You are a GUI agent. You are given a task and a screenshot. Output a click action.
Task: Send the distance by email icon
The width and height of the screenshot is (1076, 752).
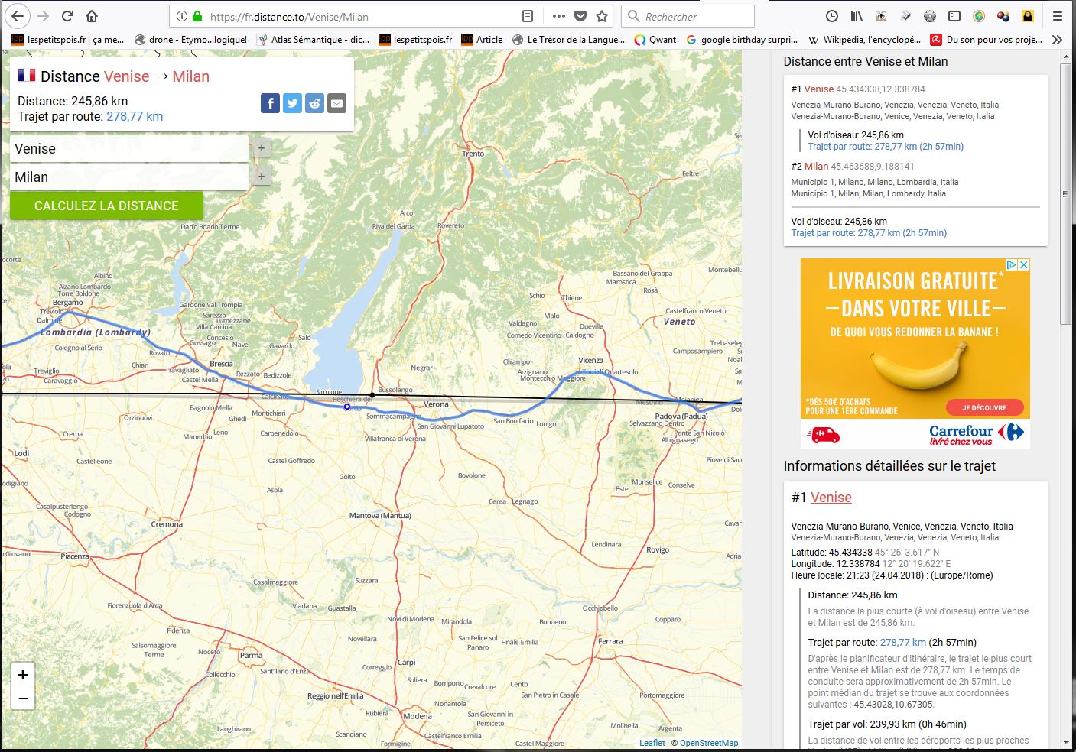click(x=336, y=103)
